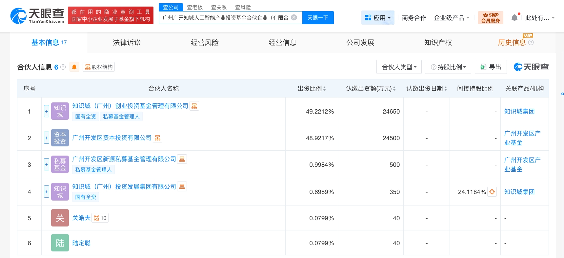This screenshot has width=564, height=258.
Task: Open the 关皓夫 partner link
Action: coord(81,218)
